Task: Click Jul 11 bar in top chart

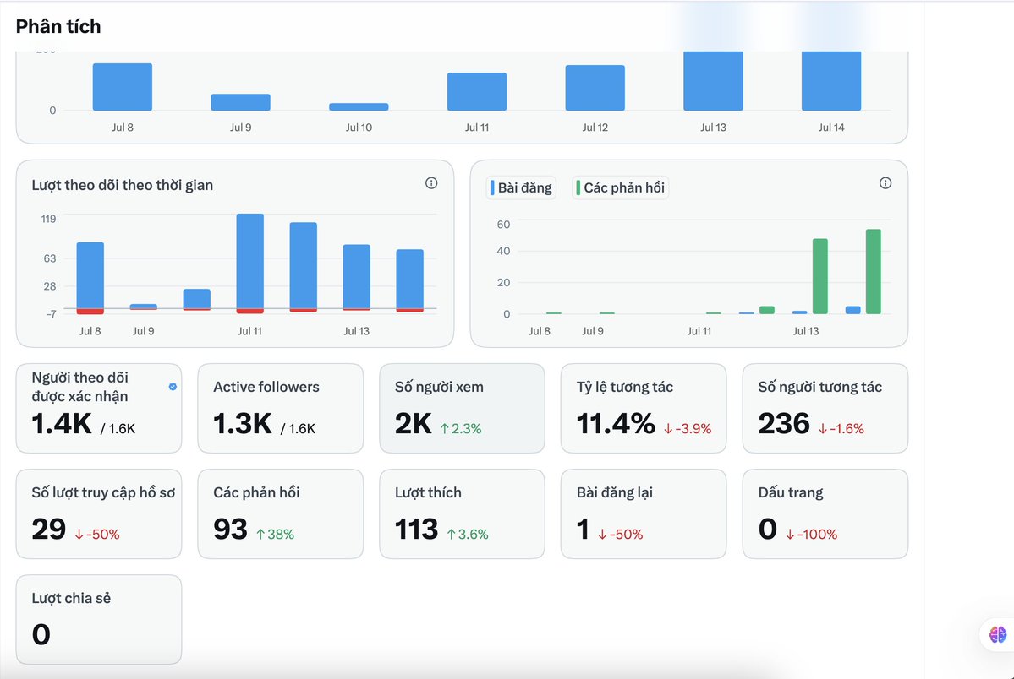Action: [477, 92]
